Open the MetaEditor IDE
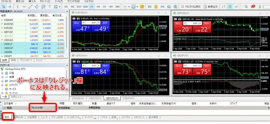 [x=150, y=7]
